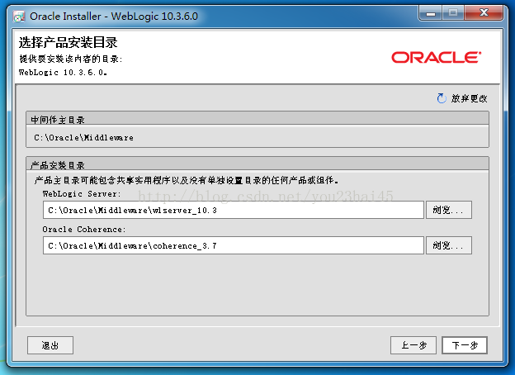
Task: Minimize the Oracle Installer window
Action: 431,13
